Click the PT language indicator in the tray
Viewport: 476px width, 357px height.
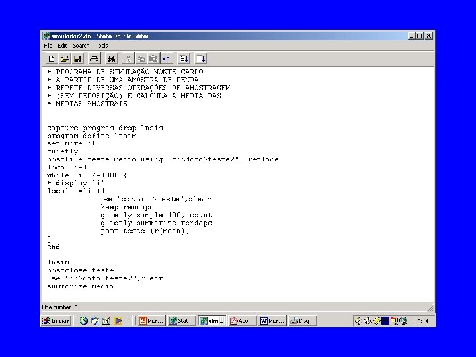click(x=385, y=321)
